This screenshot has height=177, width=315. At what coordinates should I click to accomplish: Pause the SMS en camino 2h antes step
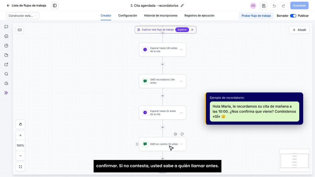[175, 134]
